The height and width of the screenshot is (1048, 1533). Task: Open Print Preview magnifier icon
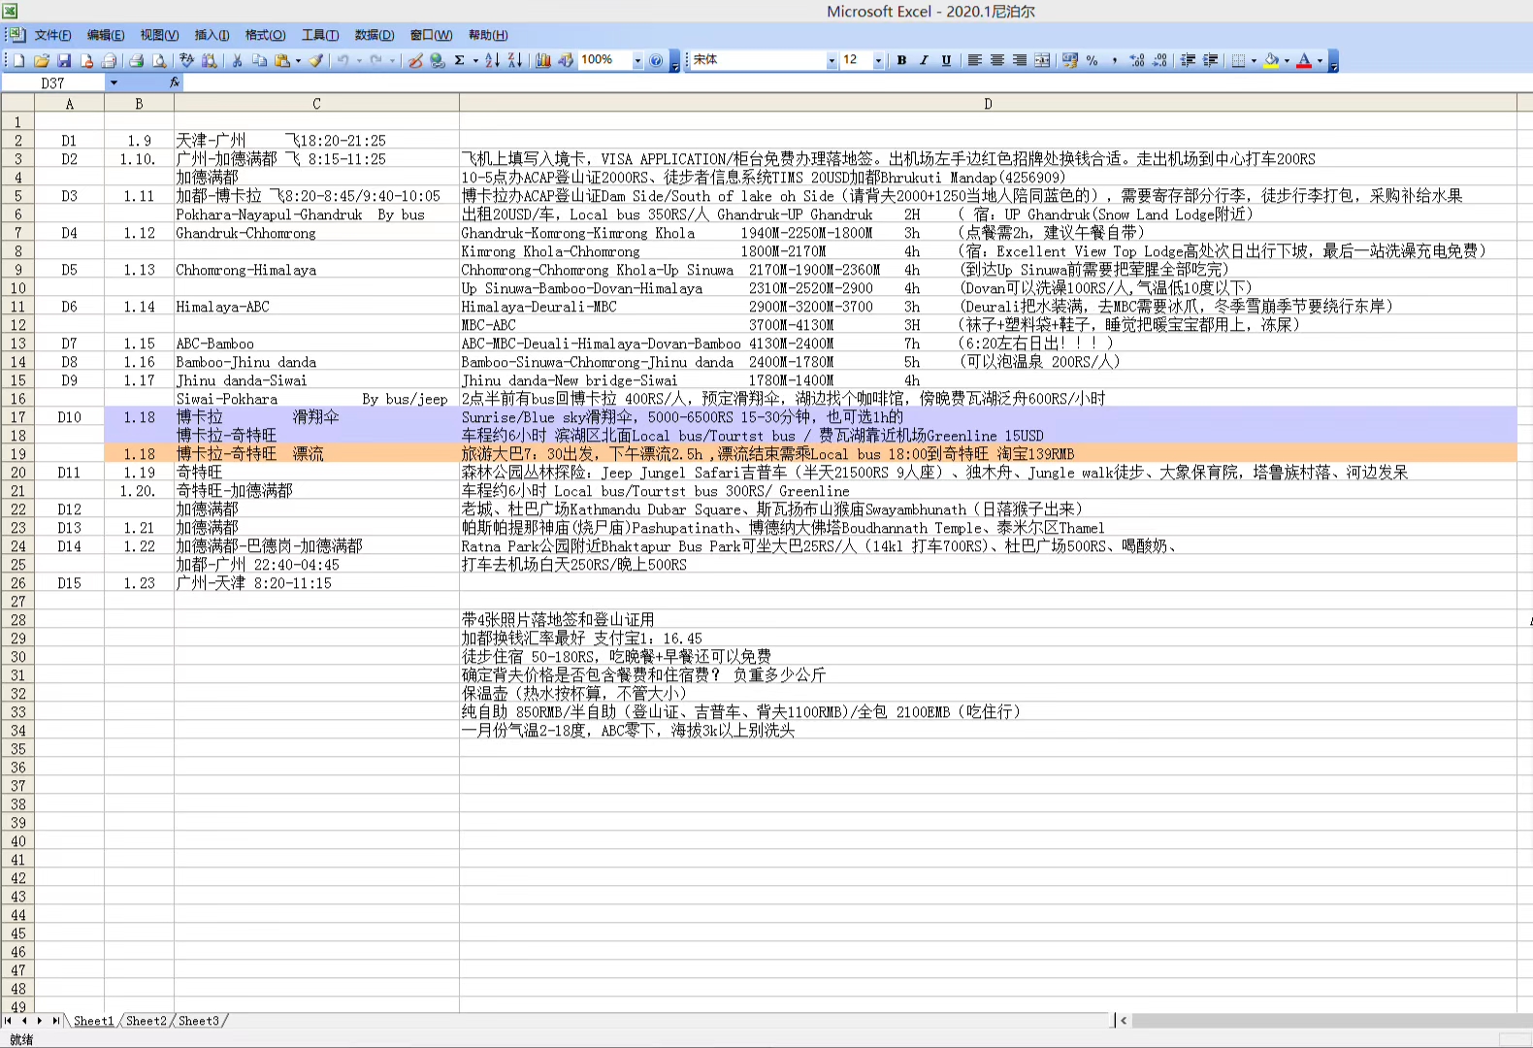pyautogui.click(x=159, y=60)
